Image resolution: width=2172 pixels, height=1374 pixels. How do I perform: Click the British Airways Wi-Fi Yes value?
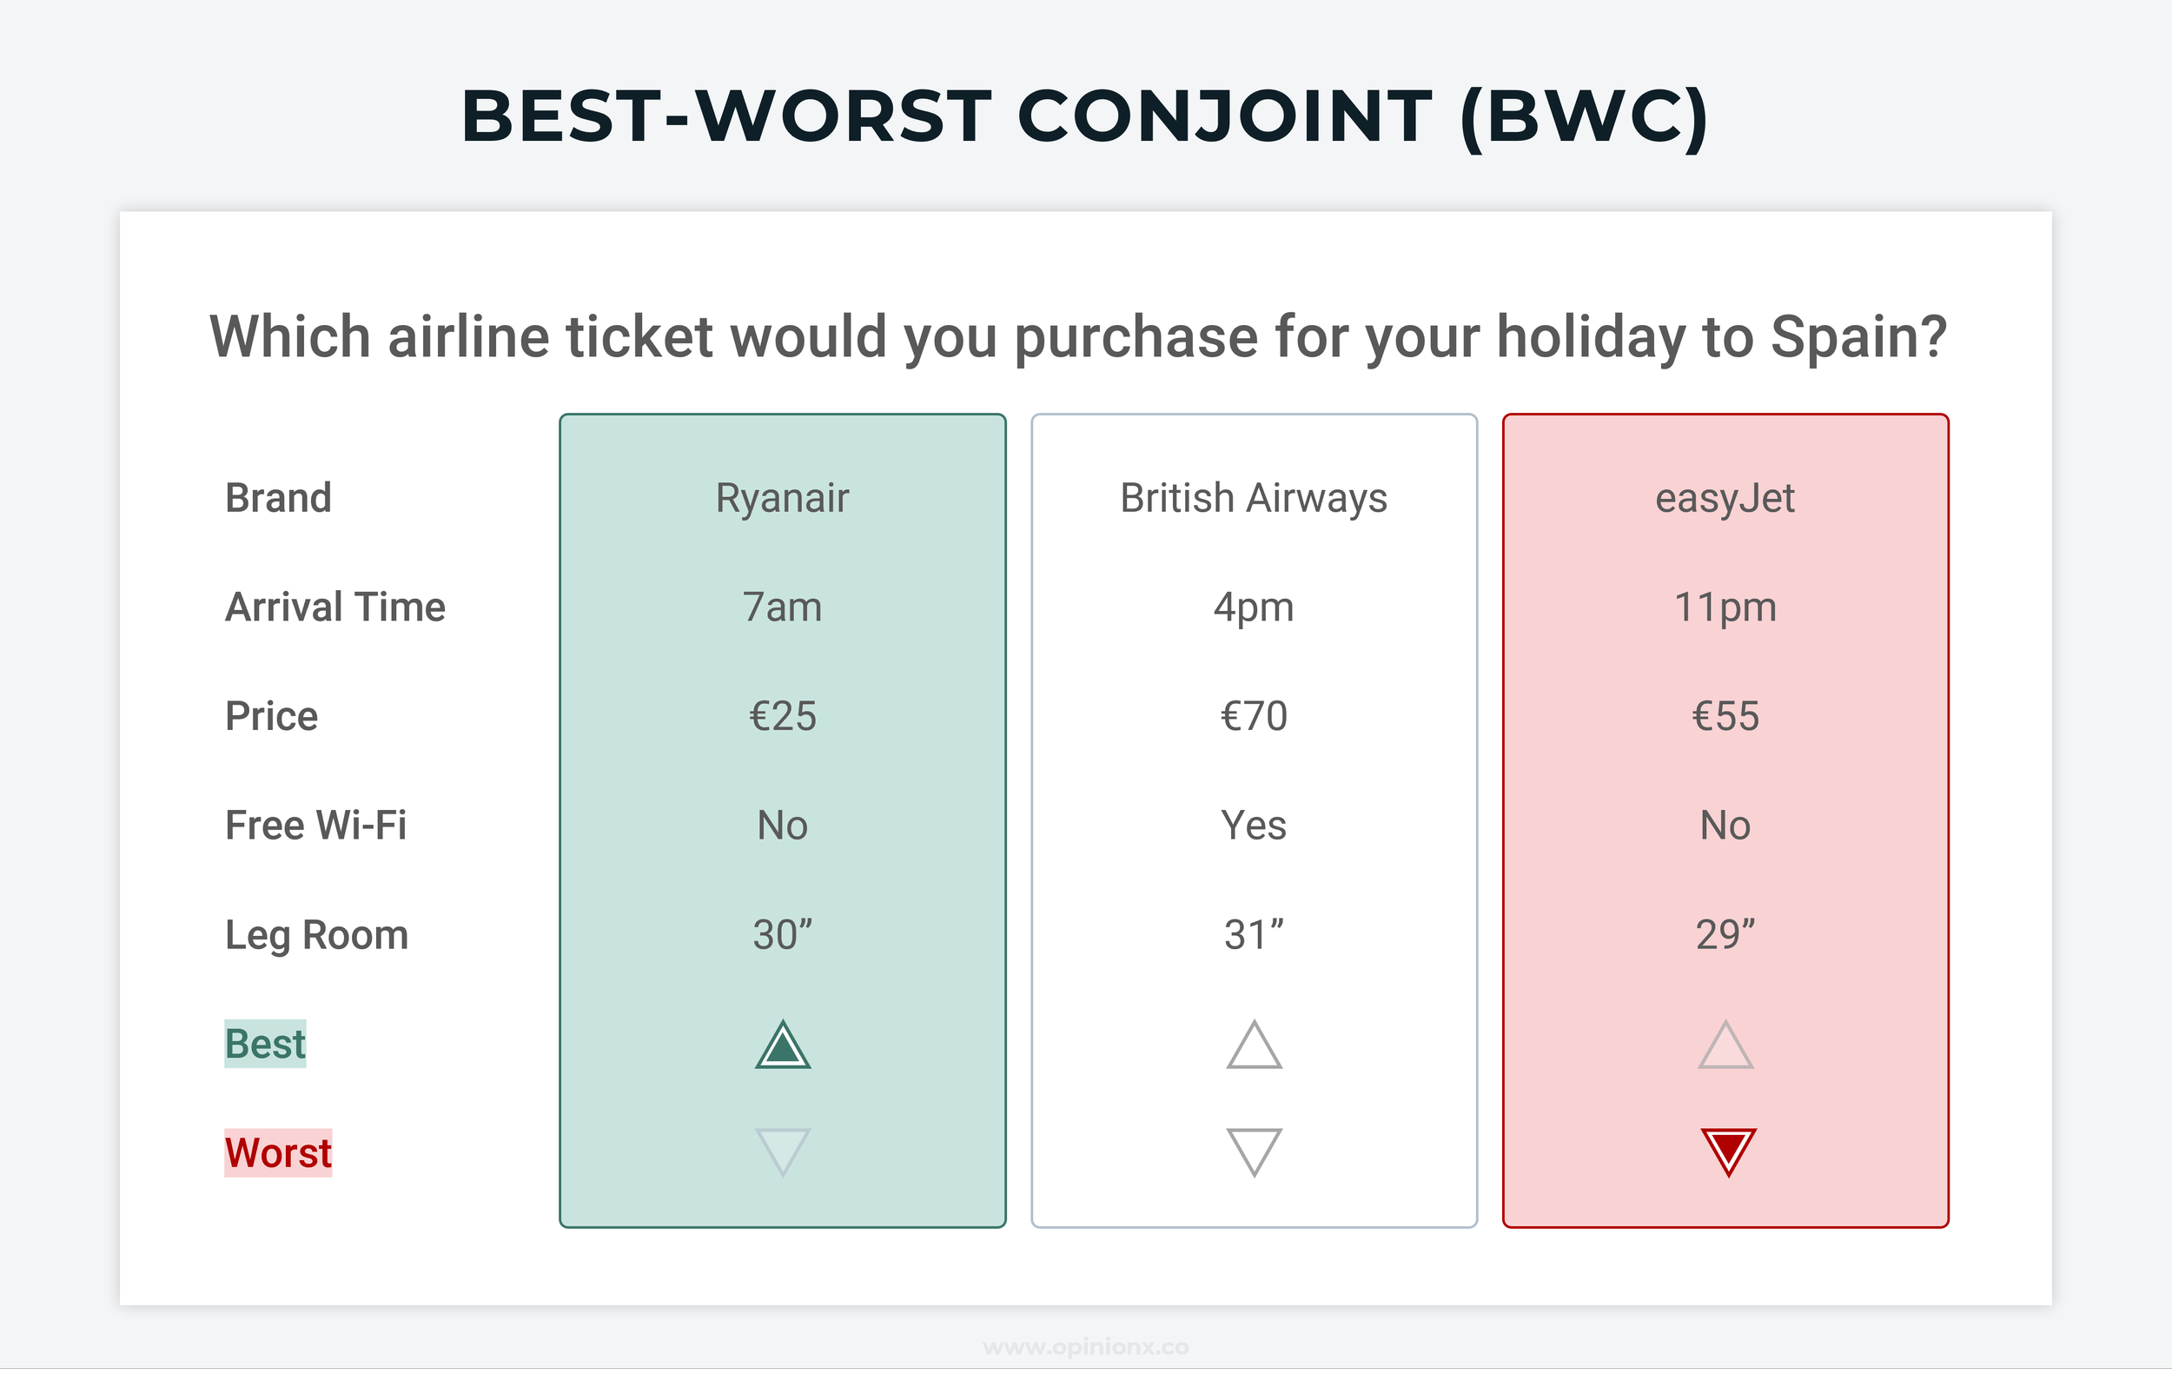(x=1254, y=826)
